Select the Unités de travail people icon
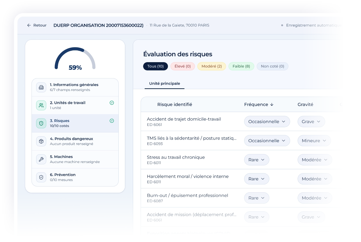Screen dimensions: 361x242 click(x=41, y=105)
